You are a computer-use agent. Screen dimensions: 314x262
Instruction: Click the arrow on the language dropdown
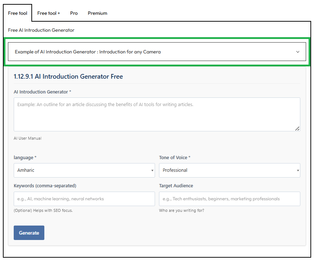(152, 171)
